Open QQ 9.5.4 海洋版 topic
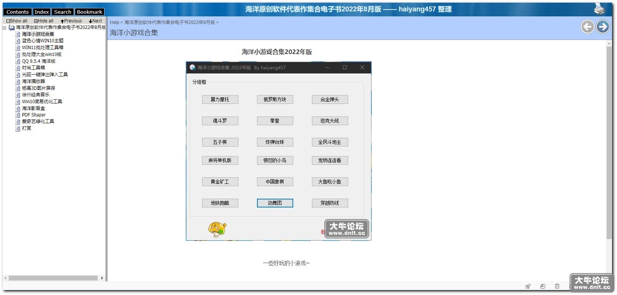Screen dimensions: 617x295 39,61
